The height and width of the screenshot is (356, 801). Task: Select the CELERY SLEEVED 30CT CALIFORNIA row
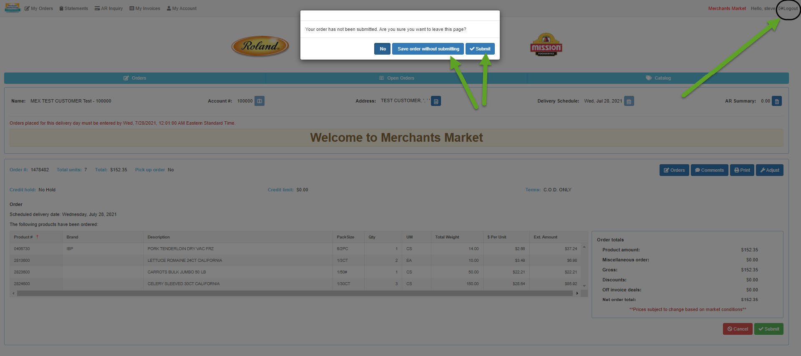point(295,284)
